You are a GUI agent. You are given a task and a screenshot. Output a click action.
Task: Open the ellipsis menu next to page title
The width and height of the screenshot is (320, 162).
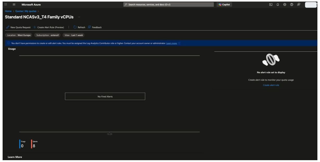pos(79,17)
